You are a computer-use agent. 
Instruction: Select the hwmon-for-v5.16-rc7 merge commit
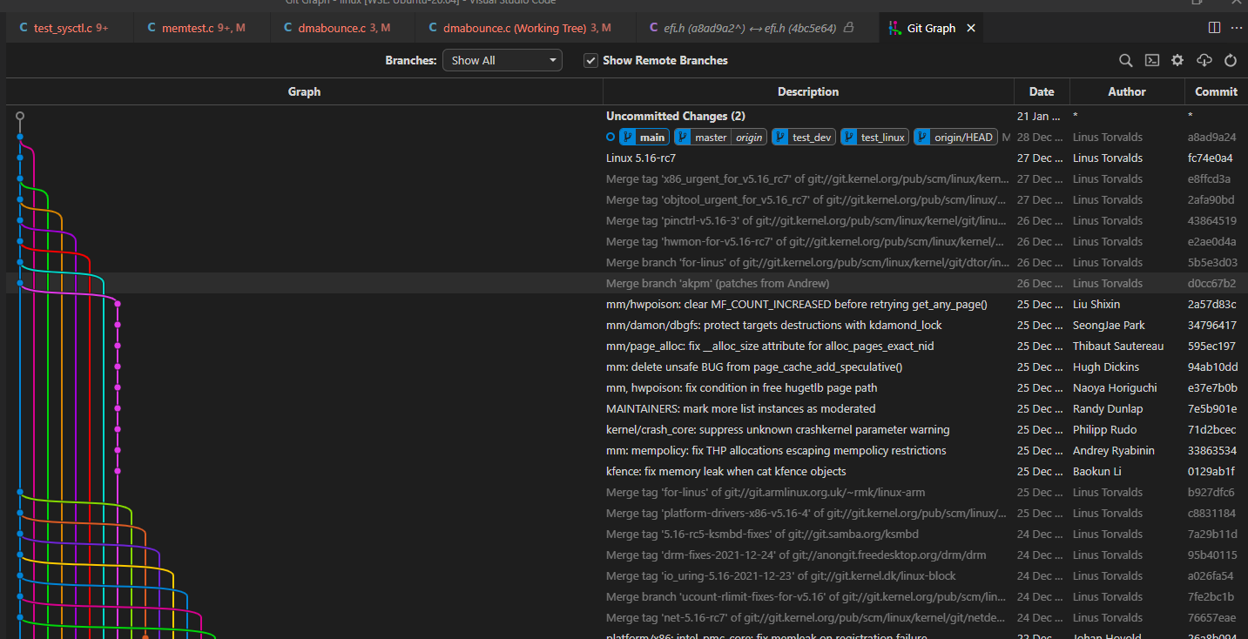pyautogui.click(x=627, y=242)
